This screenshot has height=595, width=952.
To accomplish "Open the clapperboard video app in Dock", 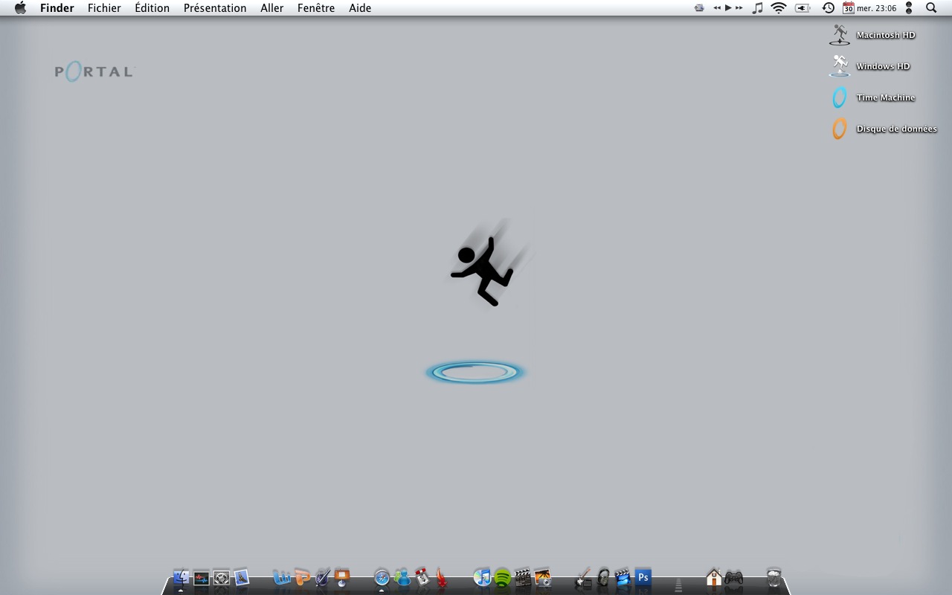I will tap(523, 578).
